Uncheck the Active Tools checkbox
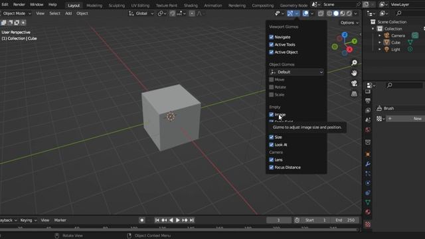Viewport: 425px width, 239px height. [x=272, y=44]
